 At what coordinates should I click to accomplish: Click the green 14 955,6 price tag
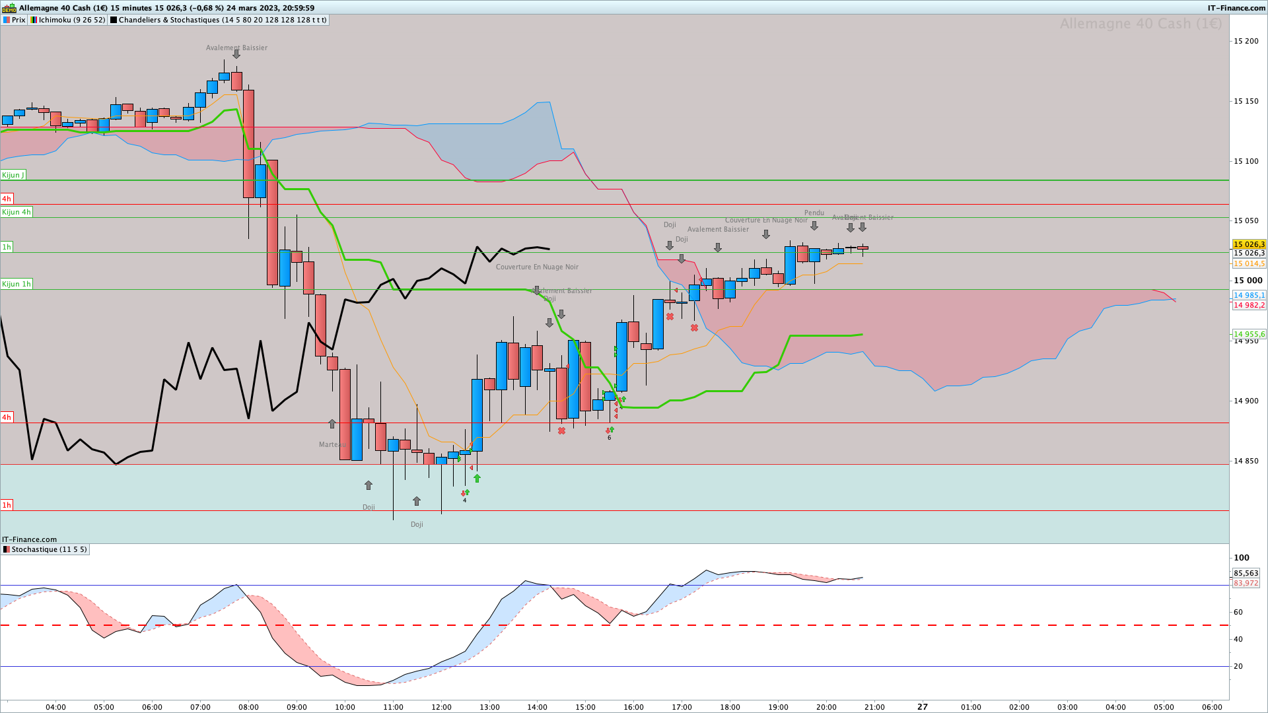[1249, 334]
